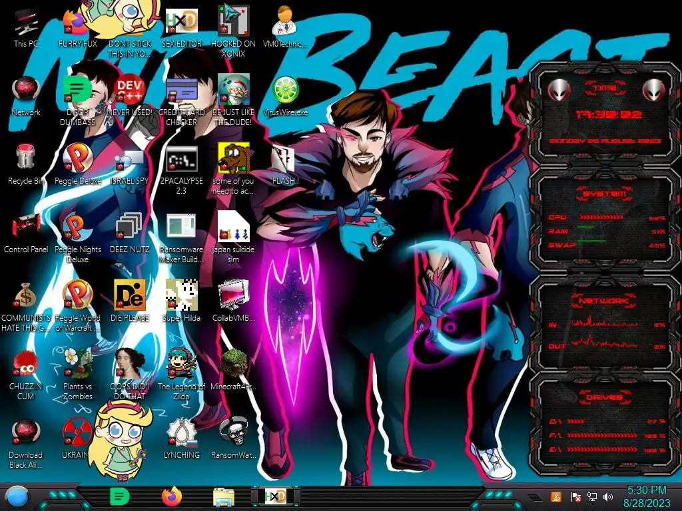Select the Download Black Ali... shortcut
The height and width of the screenshot is (511, 682).
[26, 443]
